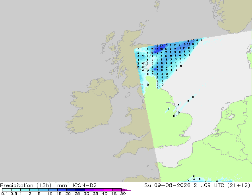Select the 5–10 mm legend swatch
The width and height of the screenshot is (252, 195).
point(43,190)
